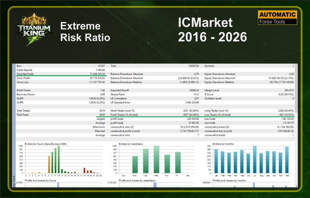Click the GHPR row label
The image size is (310, 198).
pyautogui.click(x=20, y=102)
